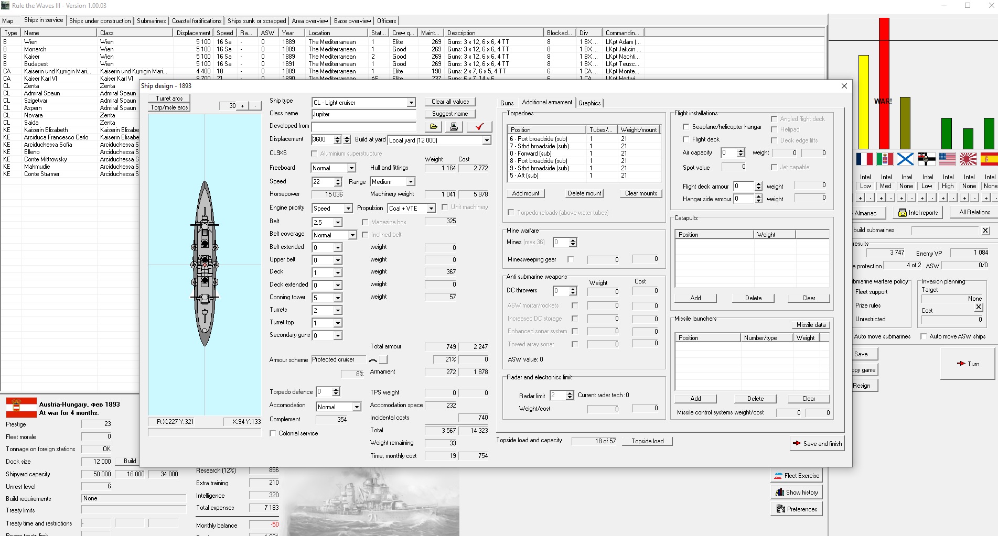Check the Minesweeping gear box
This screenshot has width=998, height=536.
[x=571, y=259]
